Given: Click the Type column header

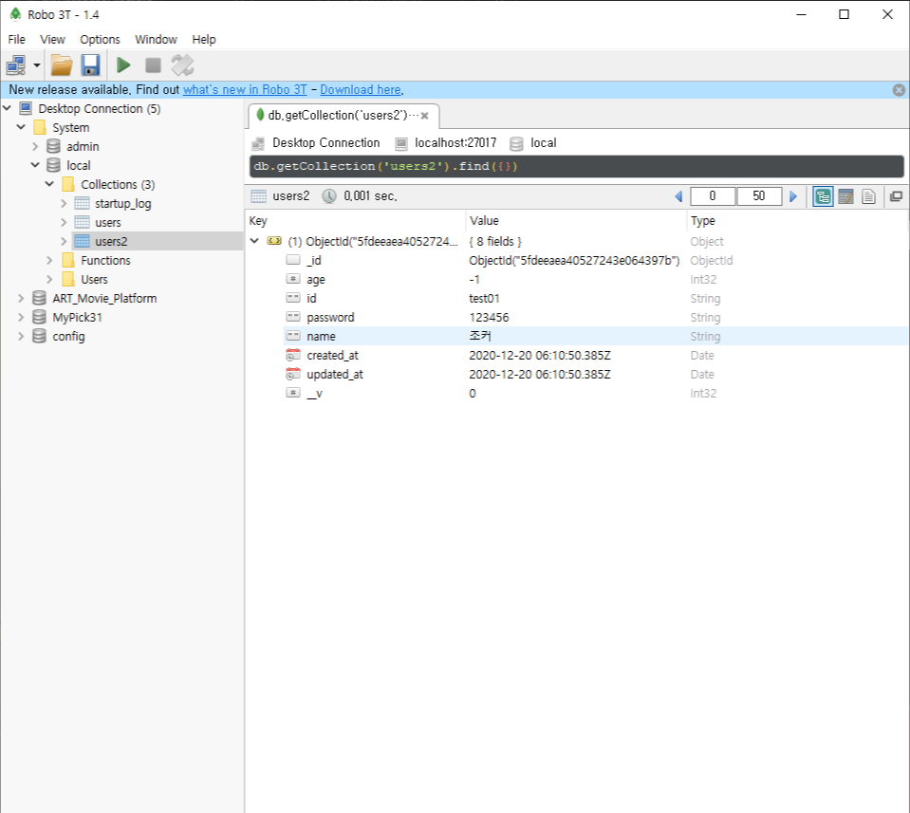Looking at the screenshot, I should click(797, 220).
